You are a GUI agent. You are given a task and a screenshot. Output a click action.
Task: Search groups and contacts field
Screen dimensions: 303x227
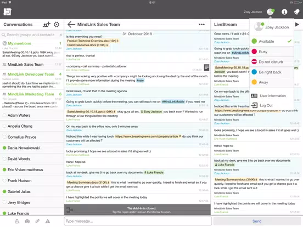pos(32,35)
